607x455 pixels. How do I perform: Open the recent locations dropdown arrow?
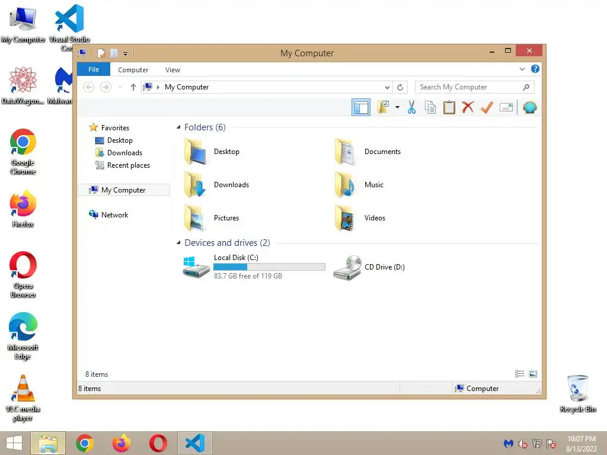(120, 87)
